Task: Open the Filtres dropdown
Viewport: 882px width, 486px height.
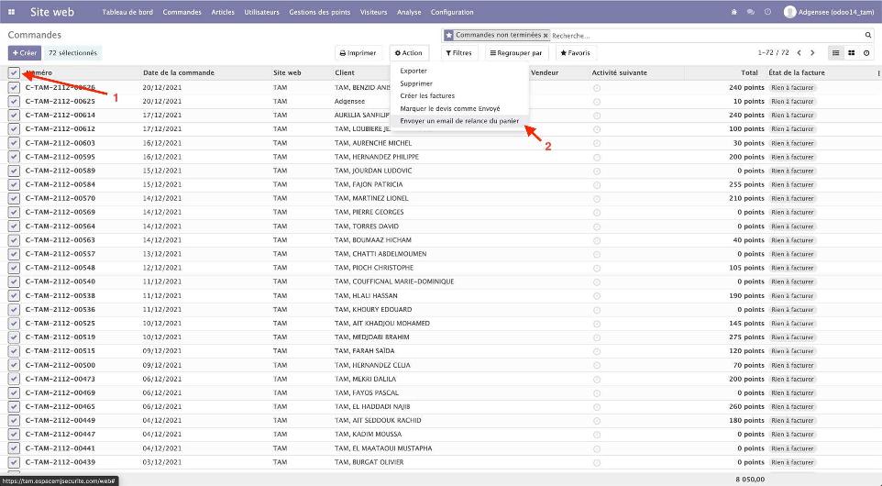Action: pos(459,53)
